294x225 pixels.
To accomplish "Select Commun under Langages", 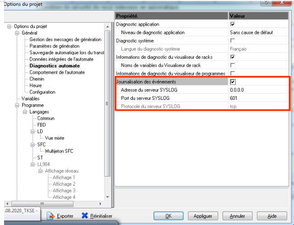I will pos(46,118).
